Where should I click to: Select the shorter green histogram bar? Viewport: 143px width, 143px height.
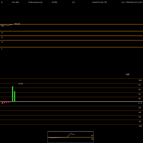point(15,96)
